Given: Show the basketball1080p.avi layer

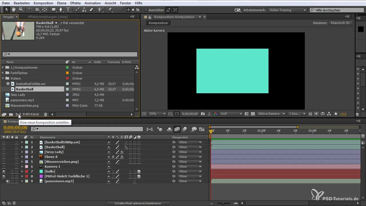Looking at the screenshot, I should [3, 142].
